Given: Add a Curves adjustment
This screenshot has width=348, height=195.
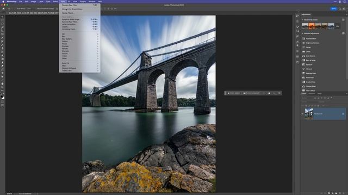Looking at the screenshot, I should click(x=308, y=47).
